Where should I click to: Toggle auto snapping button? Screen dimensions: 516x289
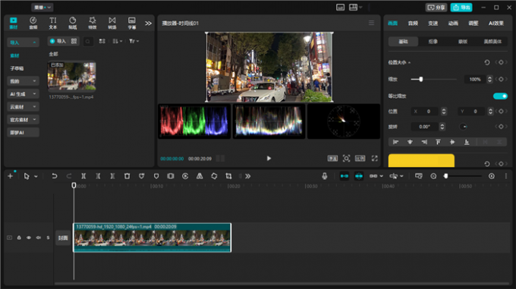tap(359, 176)
